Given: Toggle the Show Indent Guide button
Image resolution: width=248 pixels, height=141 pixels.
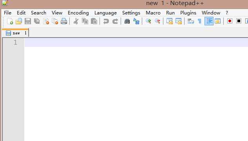Looking at the screenshot, I should point(209,21).
